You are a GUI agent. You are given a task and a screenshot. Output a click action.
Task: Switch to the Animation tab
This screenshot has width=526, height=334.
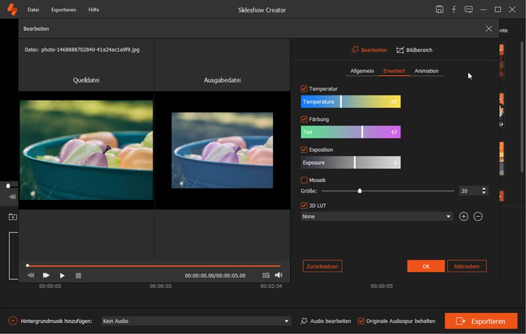[x=426, y=71]
